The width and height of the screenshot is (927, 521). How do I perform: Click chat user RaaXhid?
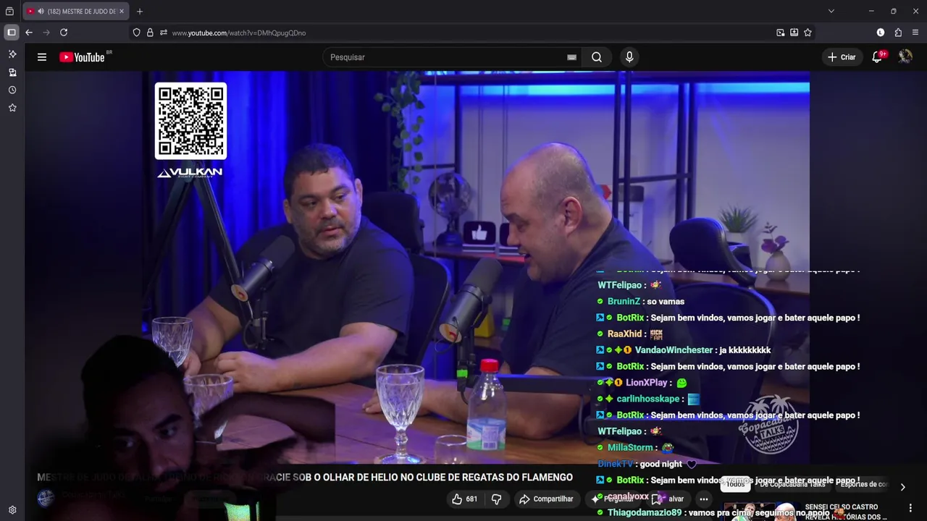(625, 334)
